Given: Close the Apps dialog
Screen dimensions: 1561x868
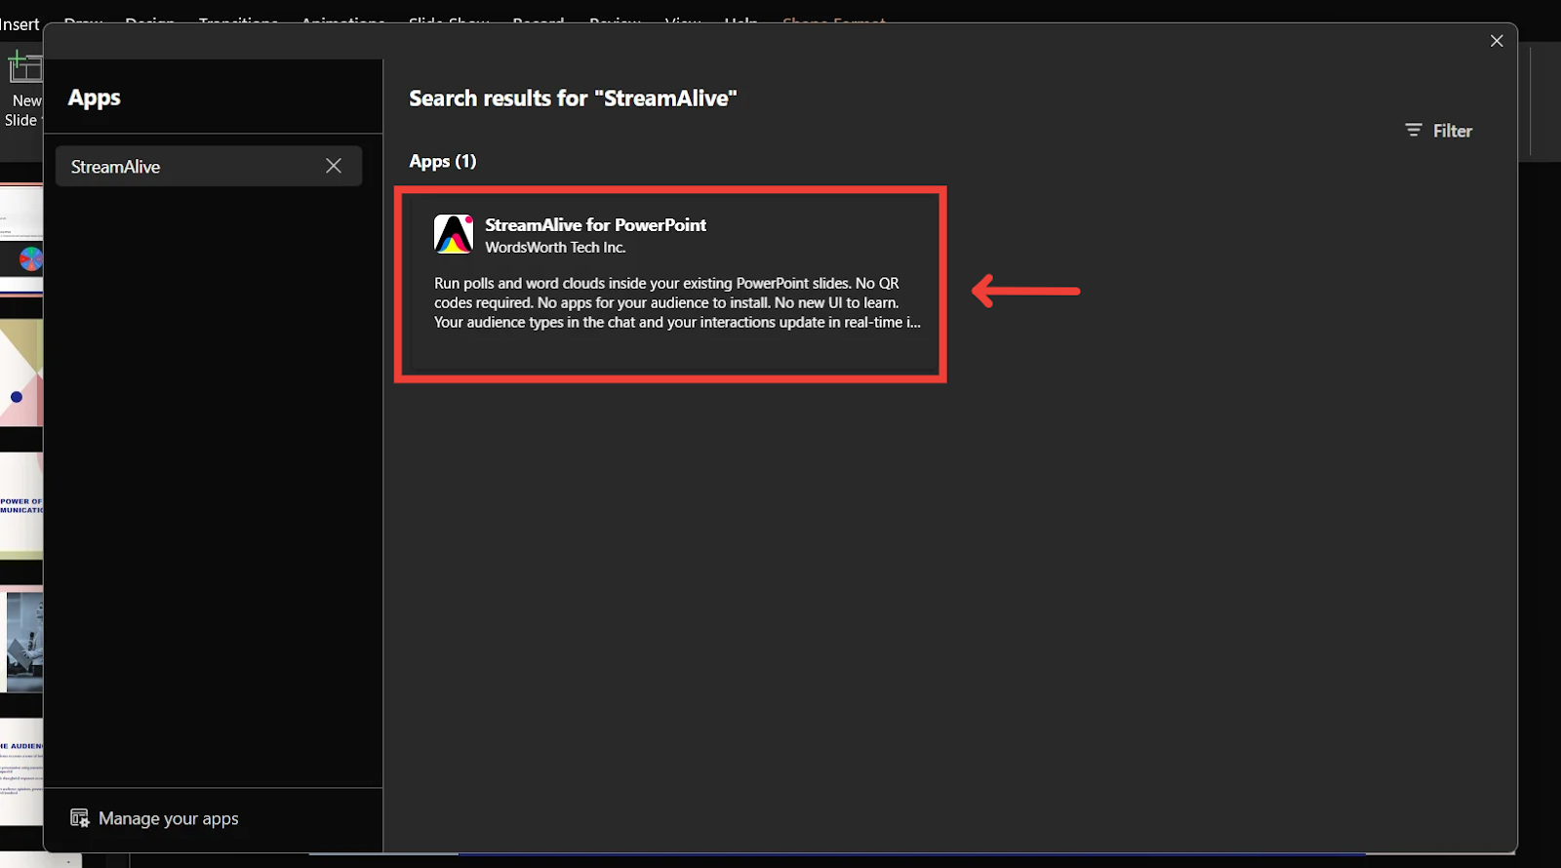Looking at the screenshot, I should pyautogui.click(x=1497, y=41).
